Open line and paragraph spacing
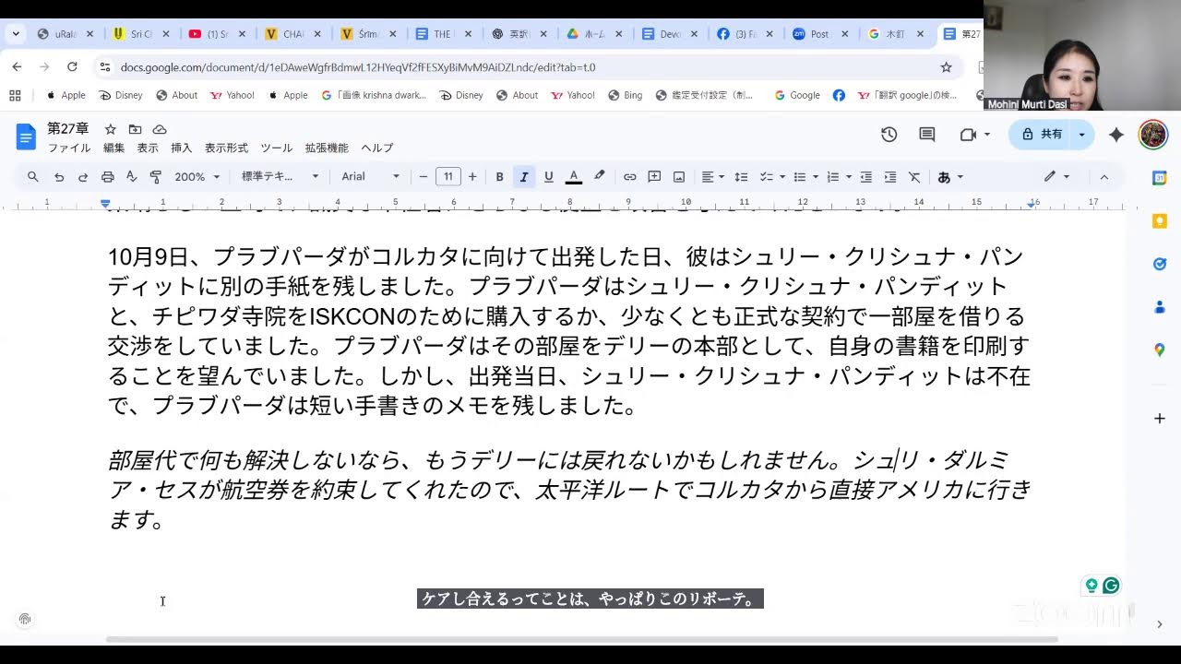Viewport: 1181px width, 664px height. [741, 177]
